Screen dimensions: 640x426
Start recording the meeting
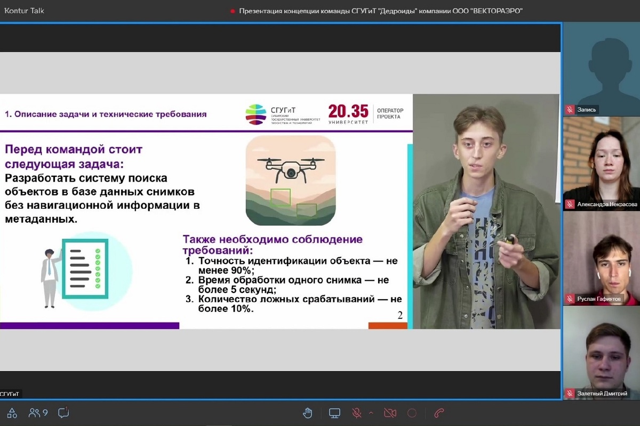(412, 413)
